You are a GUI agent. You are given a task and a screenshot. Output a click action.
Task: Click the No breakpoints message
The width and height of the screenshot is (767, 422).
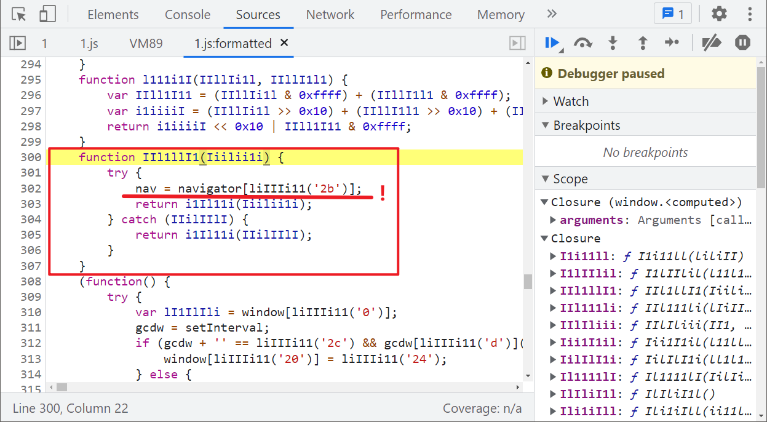645,153
